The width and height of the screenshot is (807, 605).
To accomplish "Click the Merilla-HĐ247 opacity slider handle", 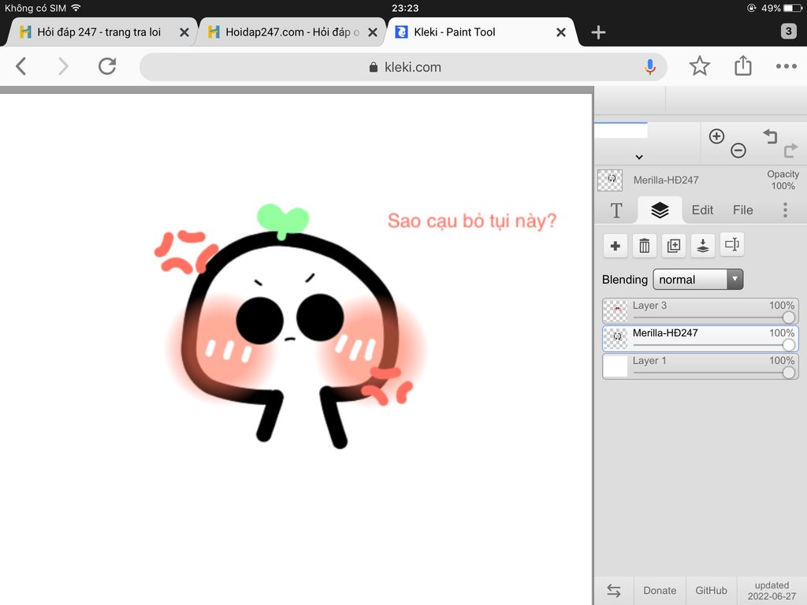I will point(788,345).
